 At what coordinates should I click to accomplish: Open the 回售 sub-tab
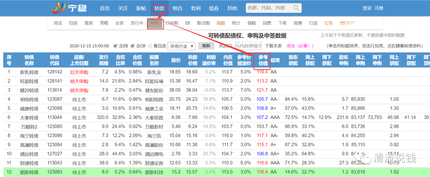pos(267,23)
